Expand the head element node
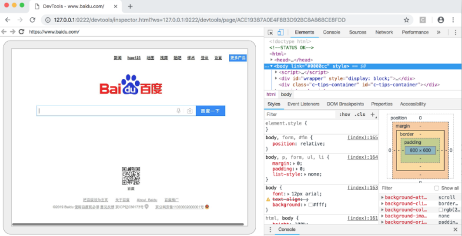The width and height of the screenshot is (462, 236). [x=271, y=60]
